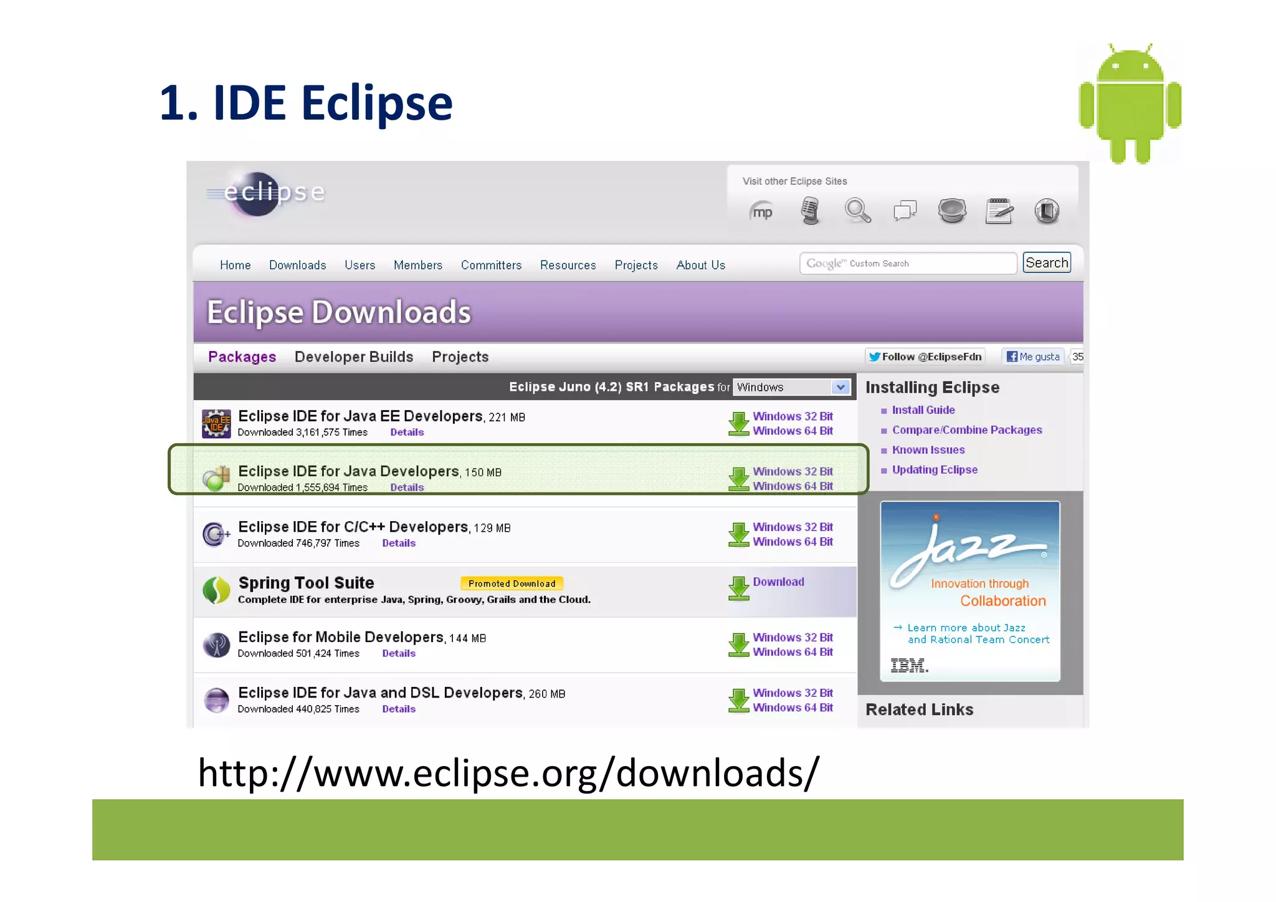This screenshot has width=1276, height=902.
Task: Click the magnifying glass site icon
Action: click(857, 211)
